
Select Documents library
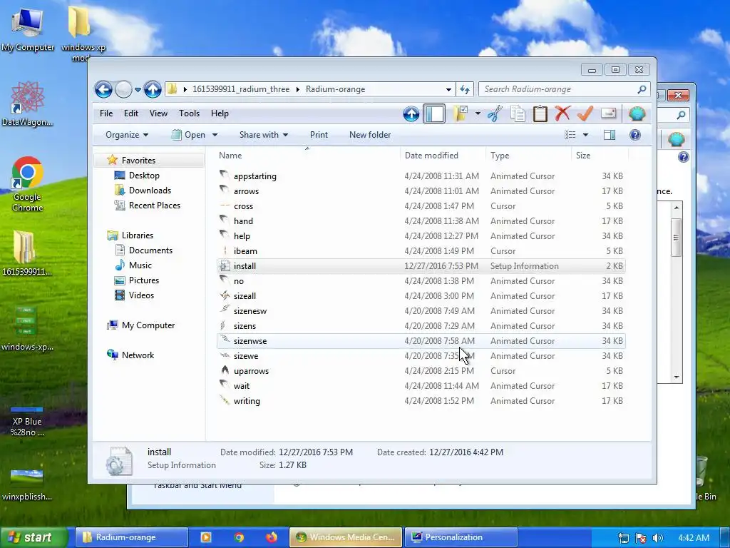tap(150, 250)
